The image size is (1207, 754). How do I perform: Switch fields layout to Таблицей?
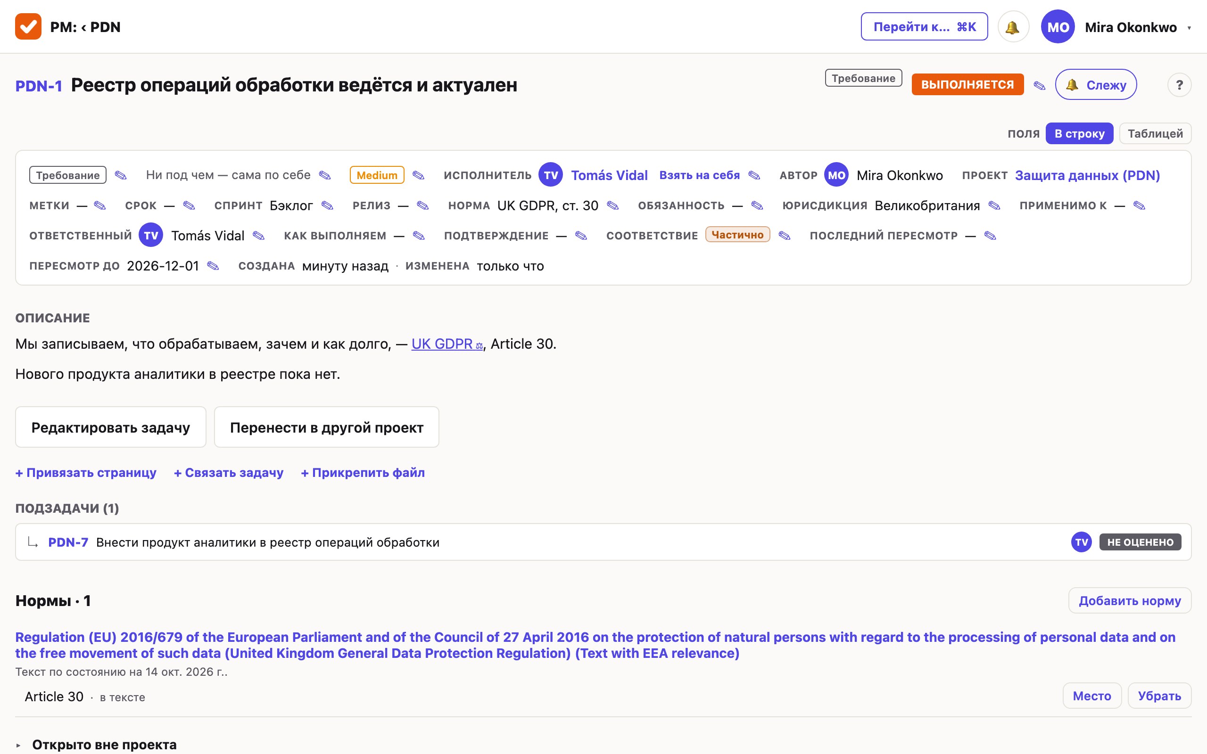1155,134
